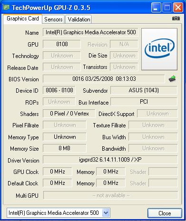Click the Default Clock row Memory 0 MHz field
This screenshot has height=221, width=186.
(111, 183)
